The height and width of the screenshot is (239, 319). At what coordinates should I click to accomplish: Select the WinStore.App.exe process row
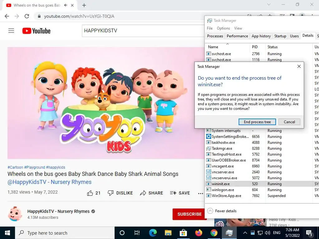(x=262, y=195)
